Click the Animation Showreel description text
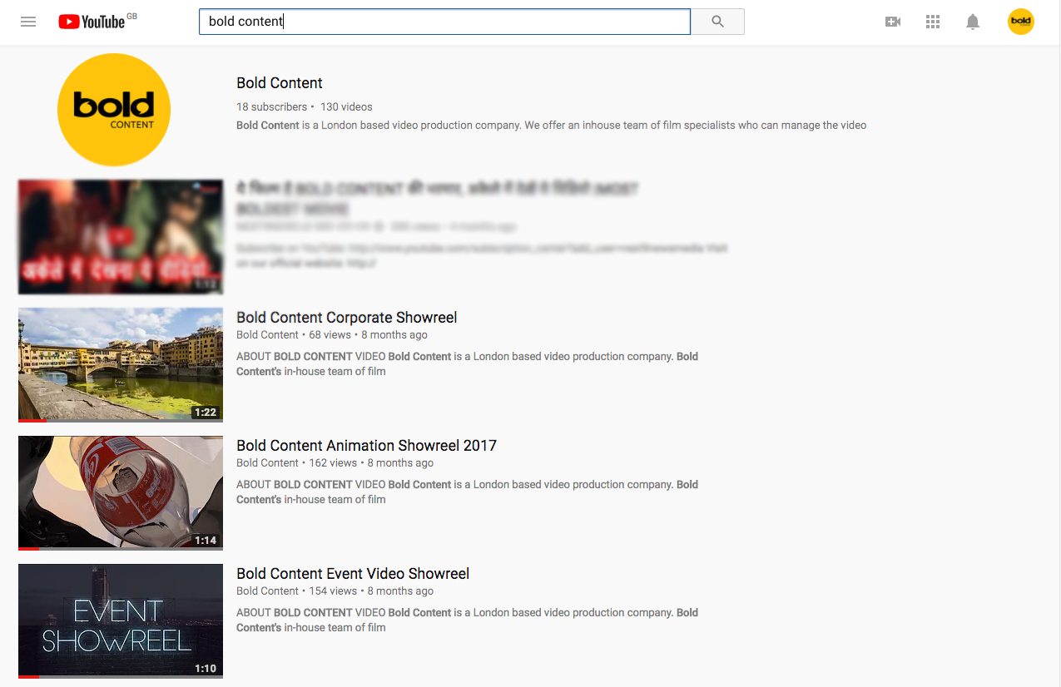This screenshot has width=1061, height=687. [x=468, y=492]
